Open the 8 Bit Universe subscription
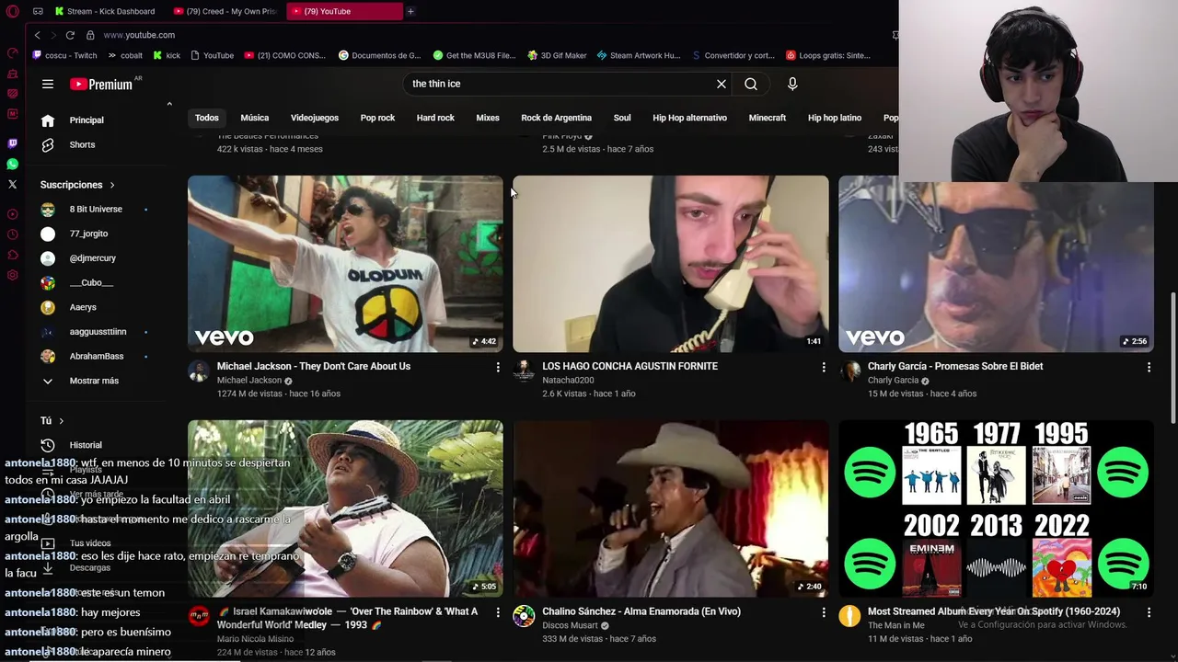The width and height of the screenshot is (1178, 662). tap(96, 210)
